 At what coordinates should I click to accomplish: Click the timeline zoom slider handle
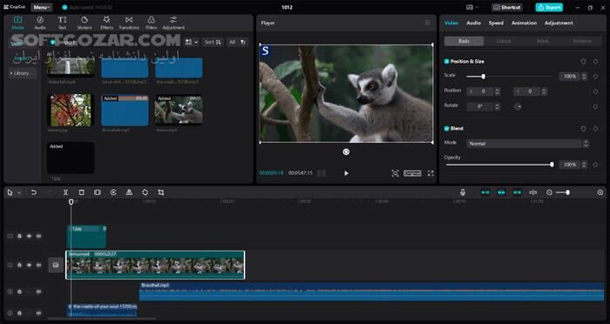(x=567, y=192)
